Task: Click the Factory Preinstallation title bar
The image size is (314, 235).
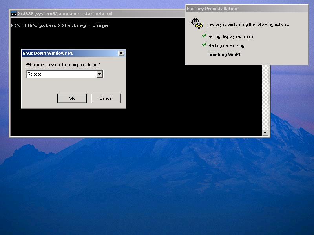Action: 247,9
